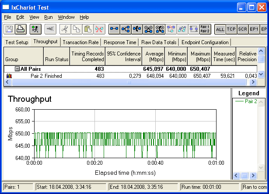This screenshot has width=269, height=194.
Task: Click the Pair 2 chart icon in table row
Action: 9,76
